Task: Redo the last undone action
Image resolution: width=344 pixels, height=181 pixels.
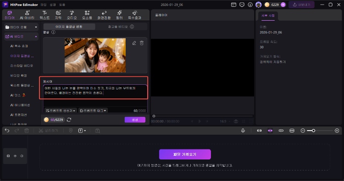Action: coord(17,131)
